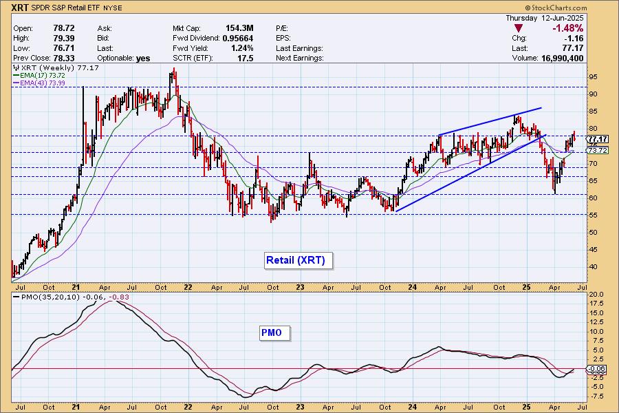Viewport: 619px width, 413px height.
Task: Click the Last Earnings: label
Action: point(300,48)
